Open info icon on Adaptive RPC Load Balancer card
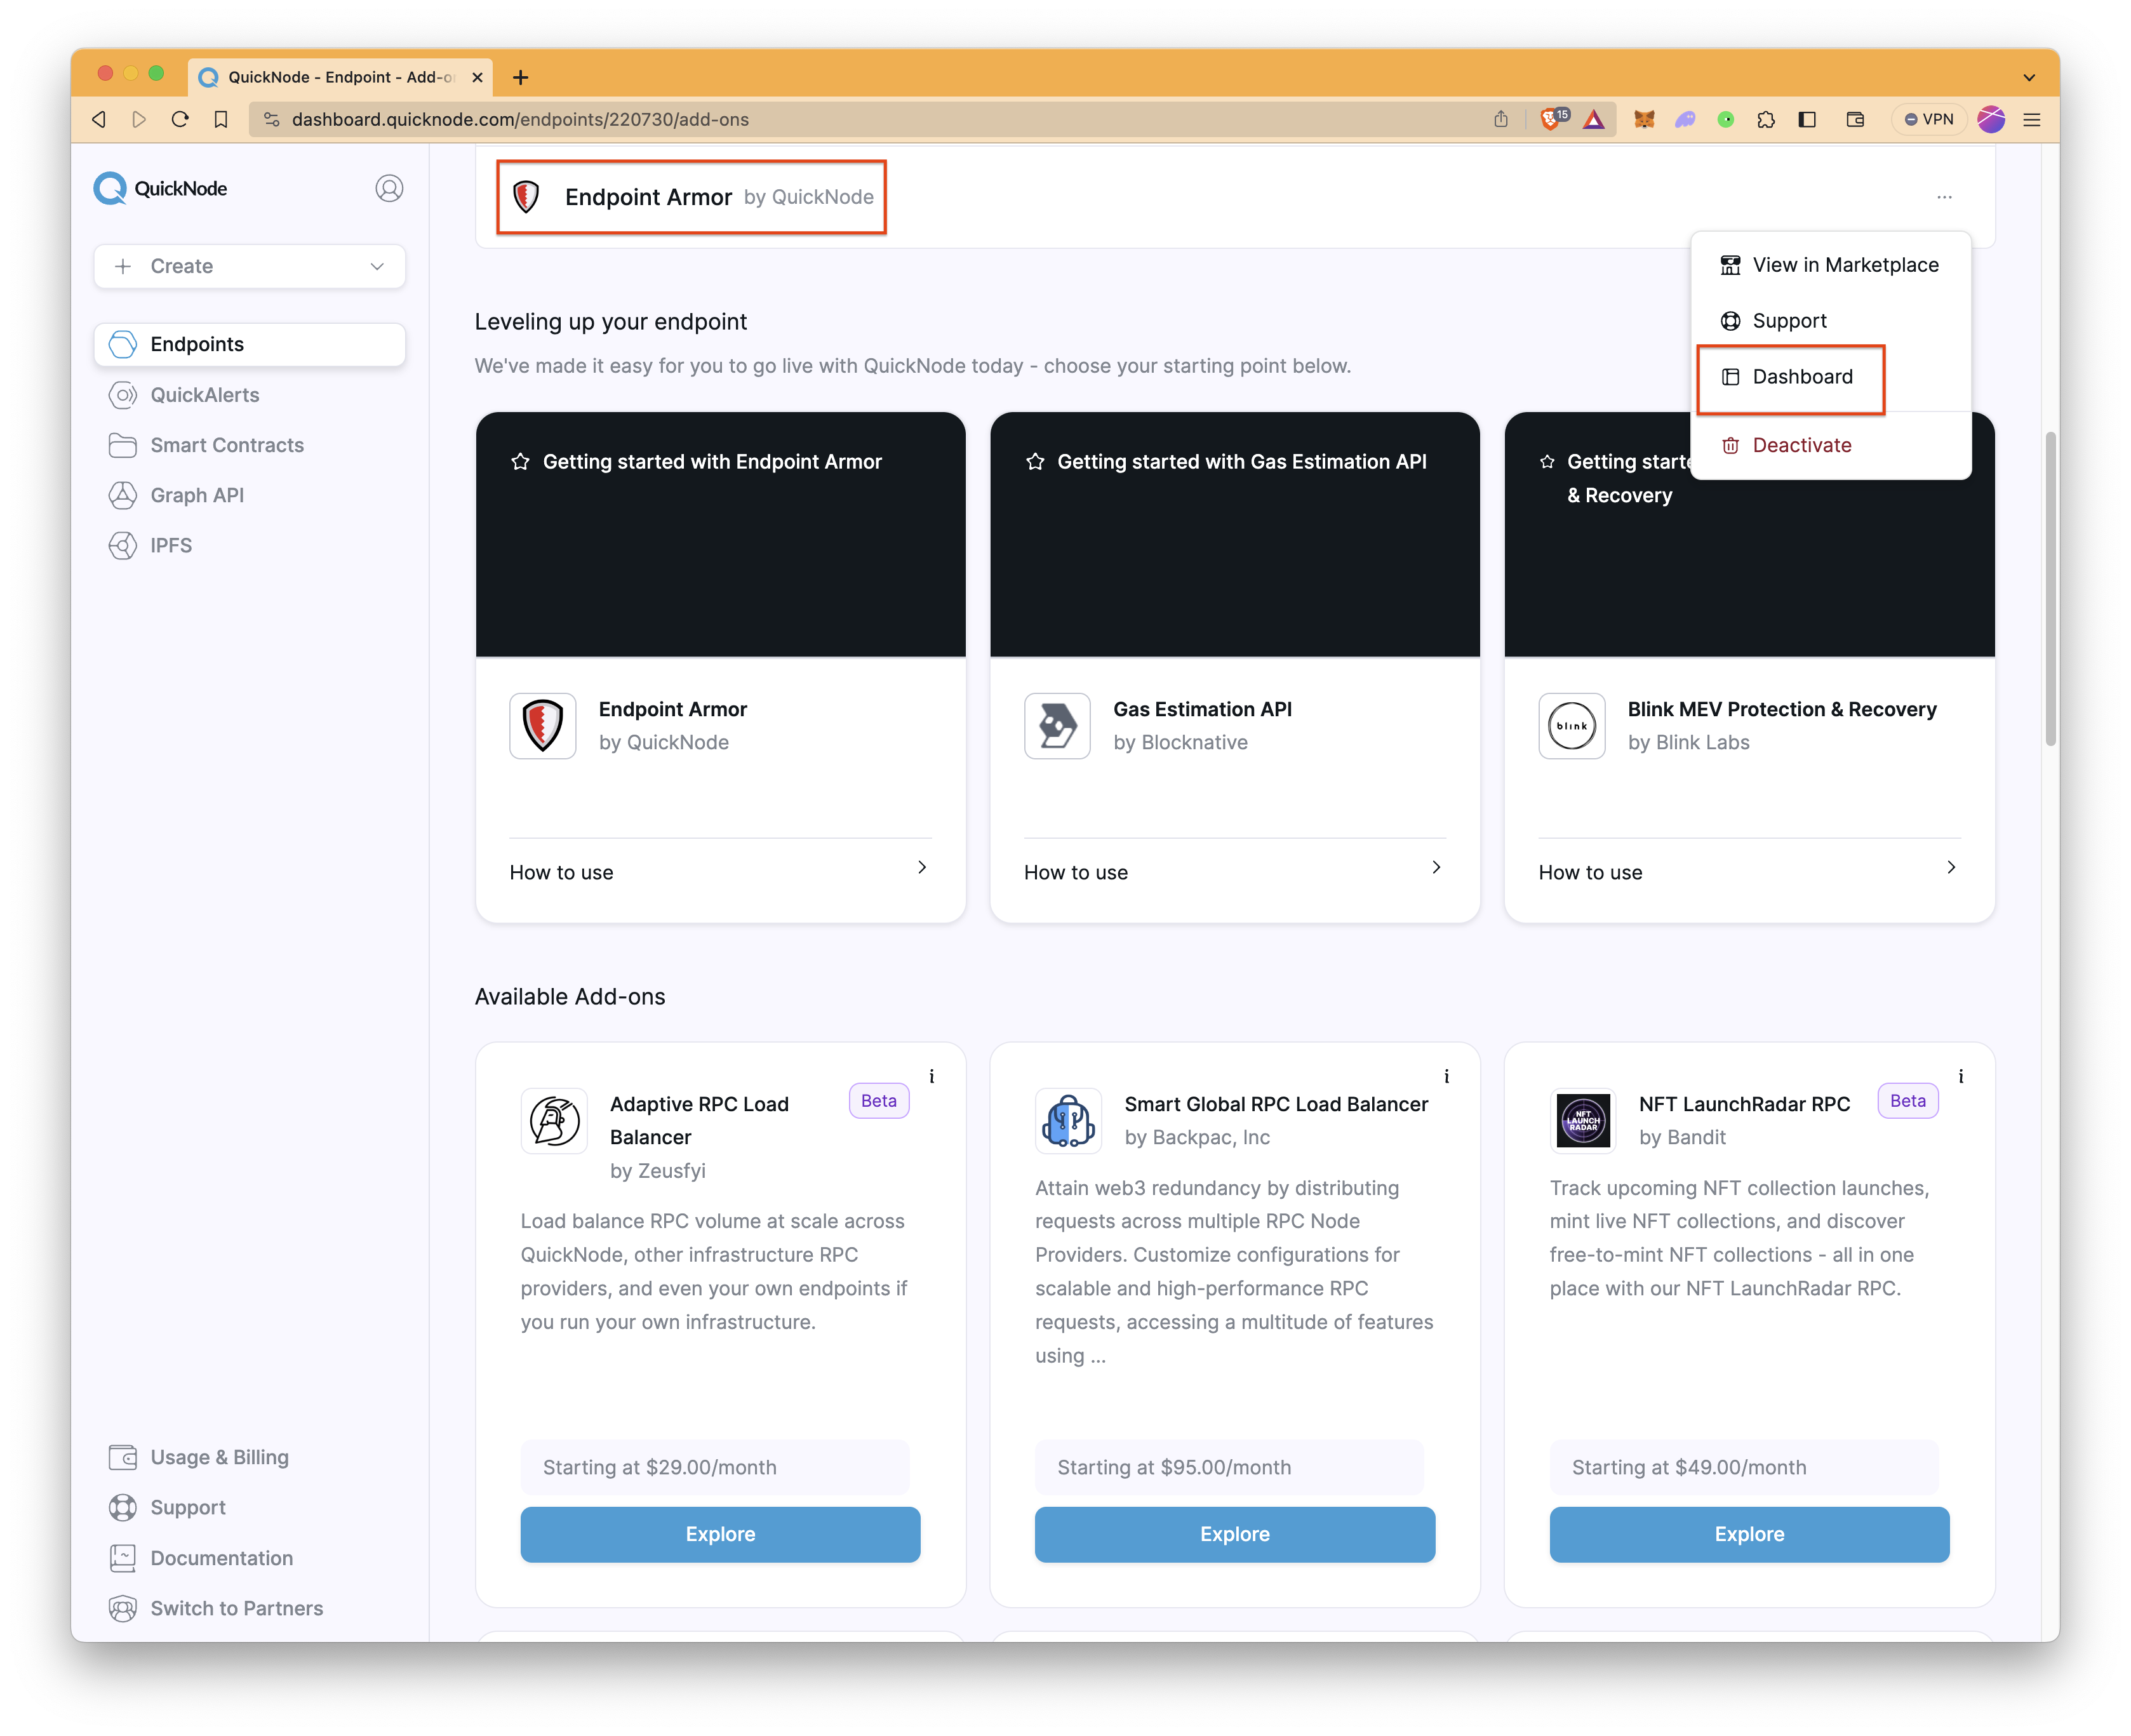2131x1736 pixels. (931, 1076)
